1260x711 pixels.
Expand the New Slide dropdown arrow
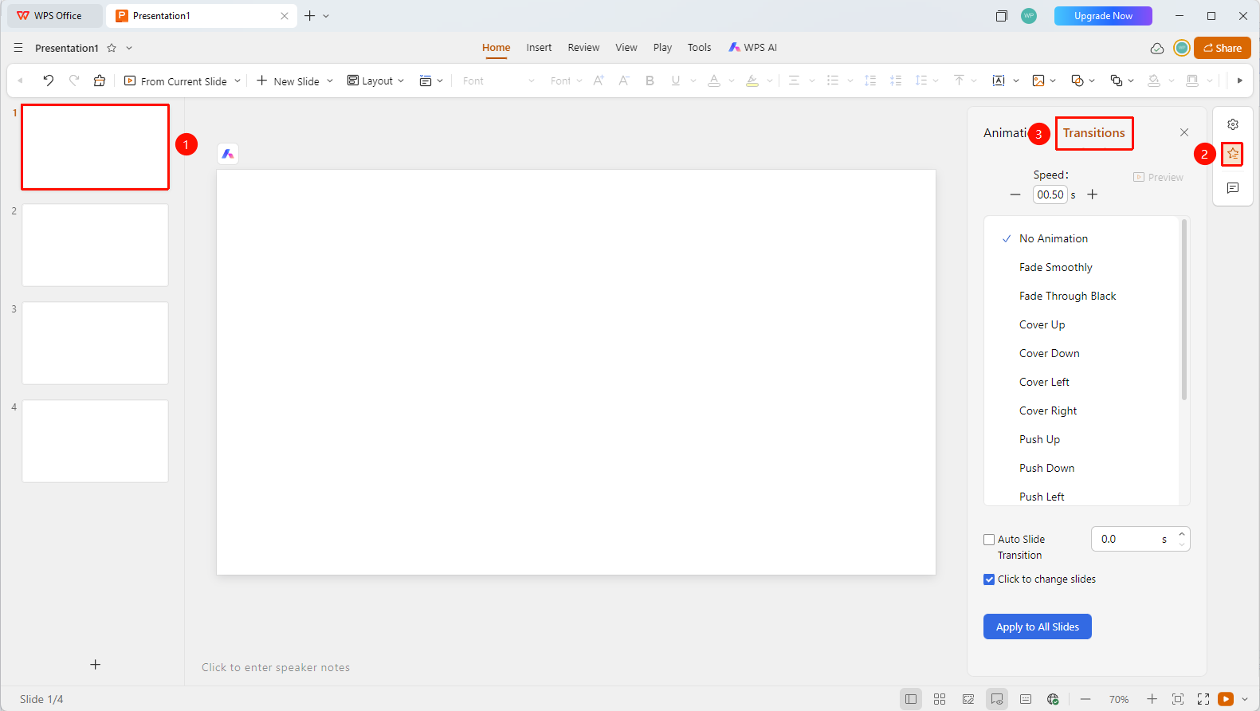click(330, 81)
